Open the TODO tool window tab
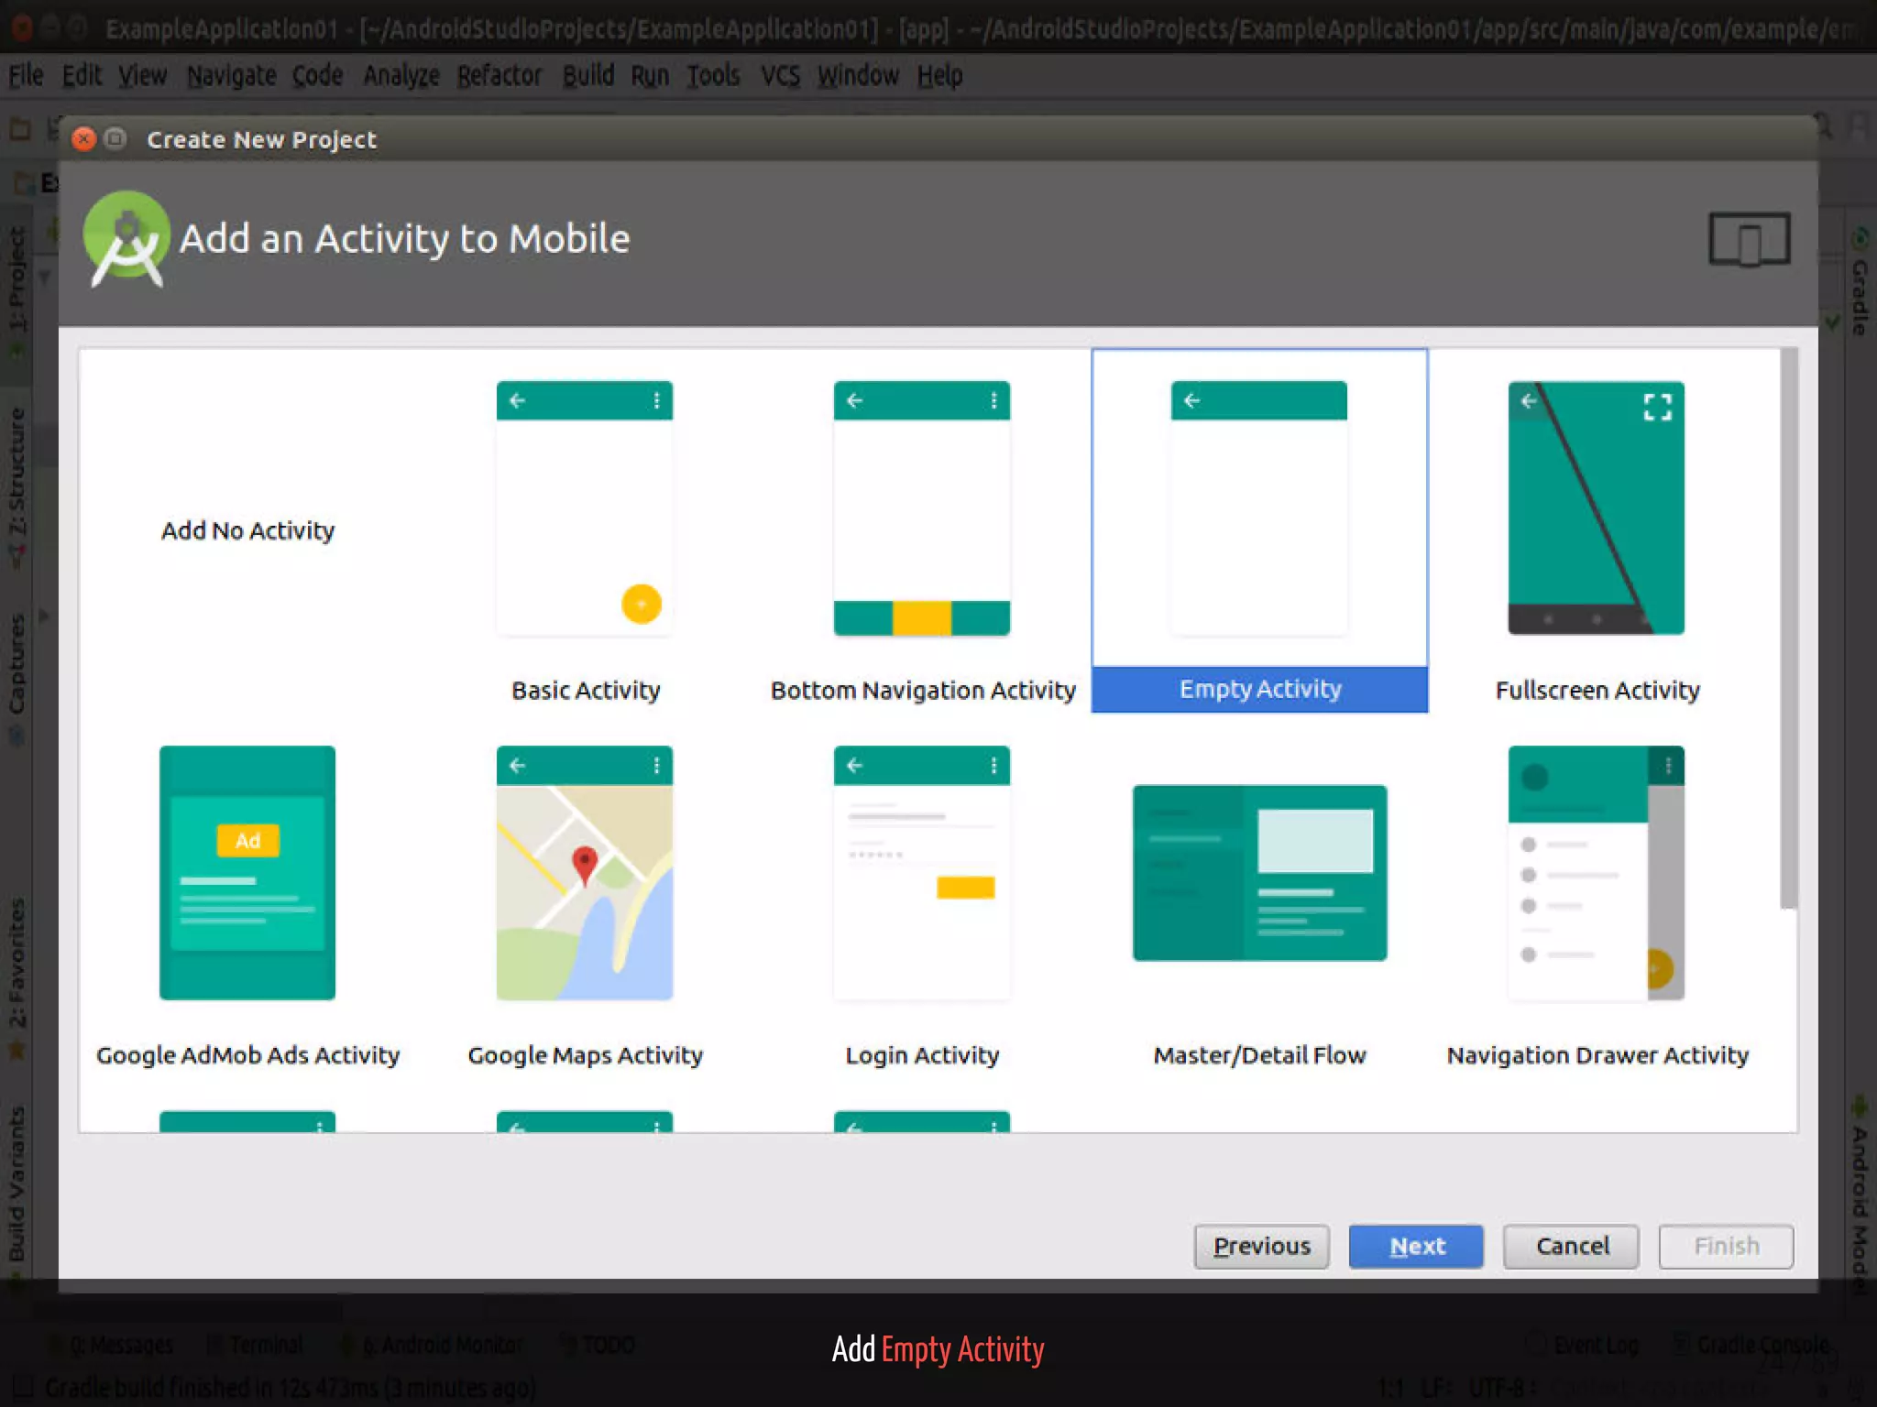1877x1407 pixels. 598,1345
